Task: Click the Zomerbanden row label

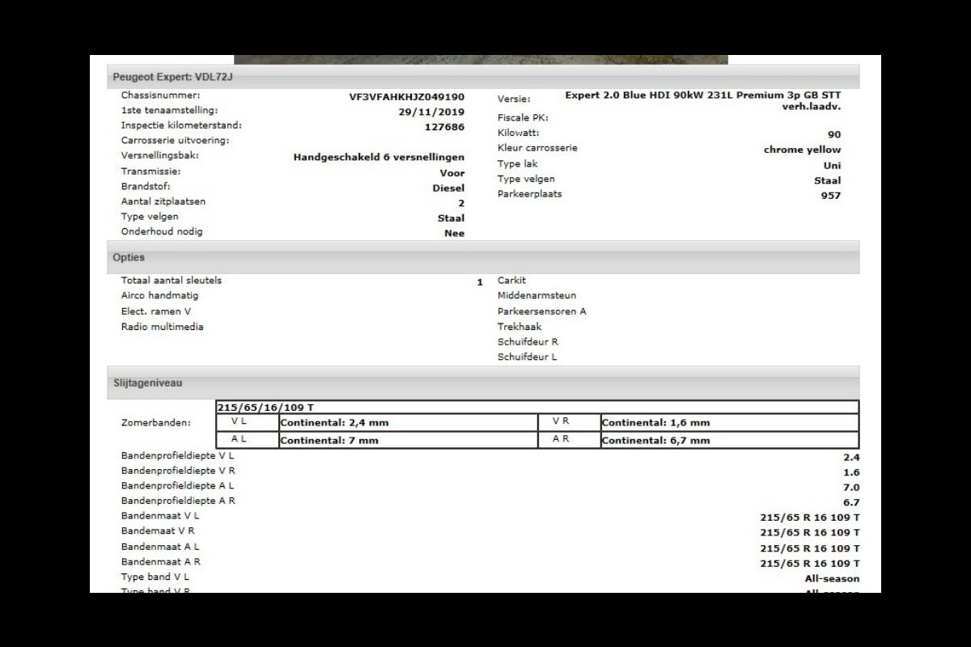Action: (x=156, y=423)
